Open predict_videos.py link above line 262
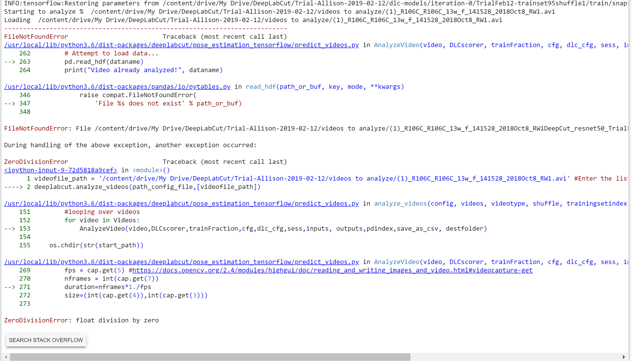 (x=181, y=45)
